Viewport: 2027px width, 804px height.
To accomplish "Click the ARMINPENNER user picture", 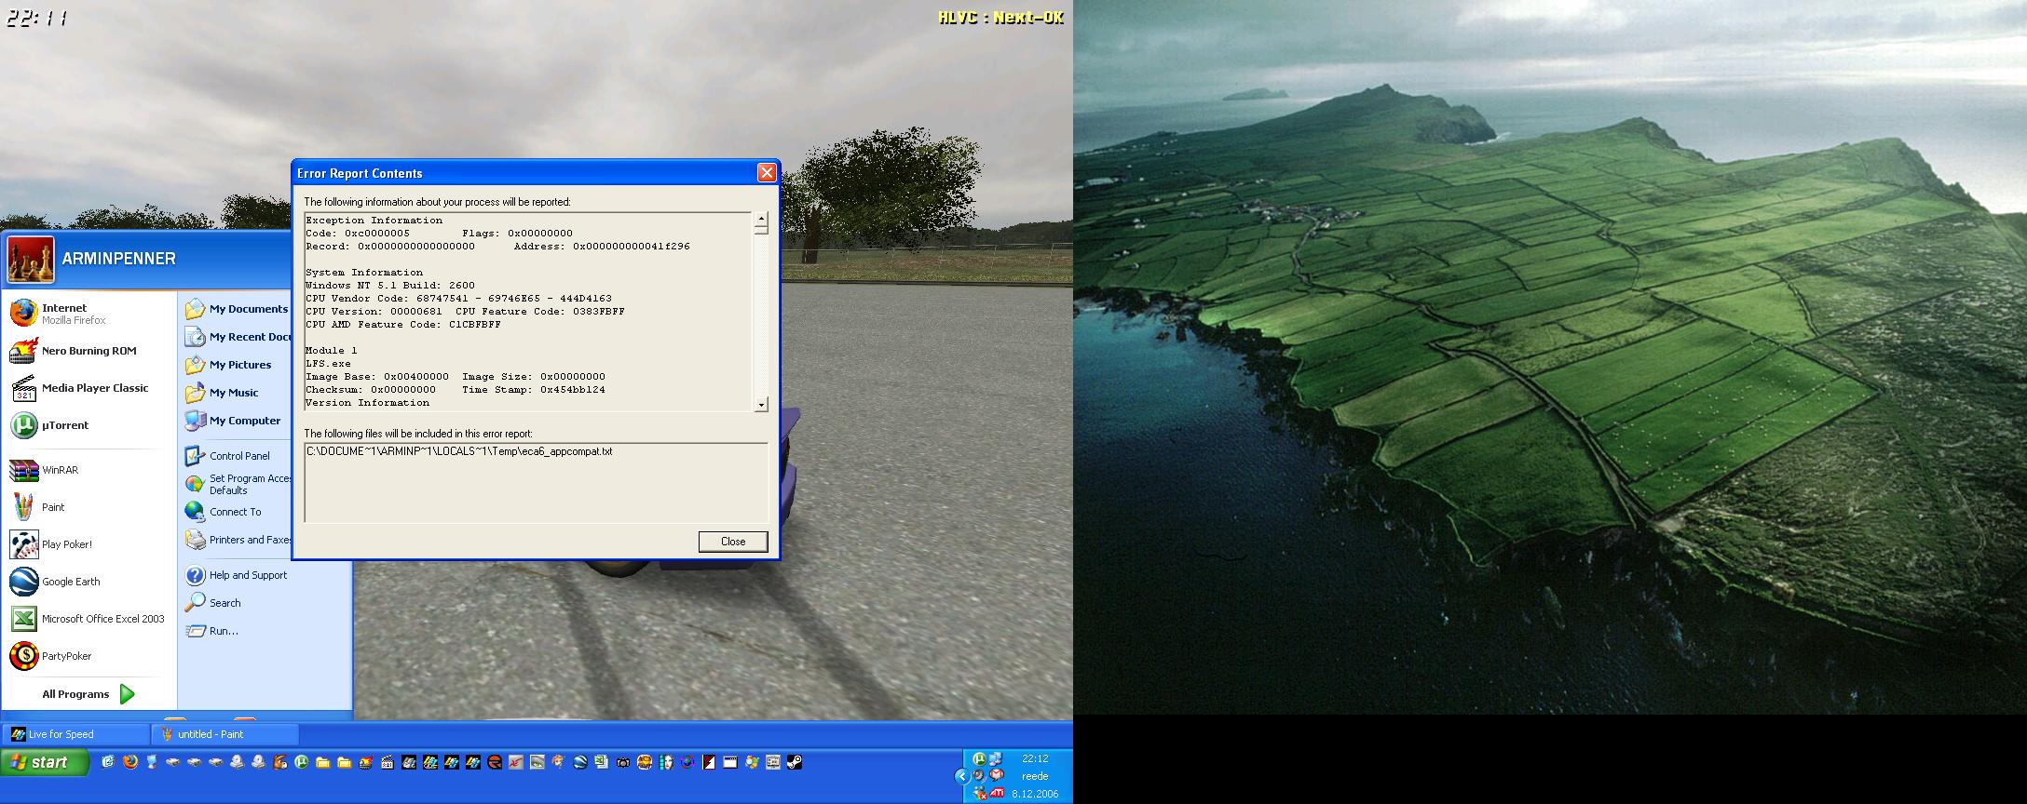I will coord(31,259).
